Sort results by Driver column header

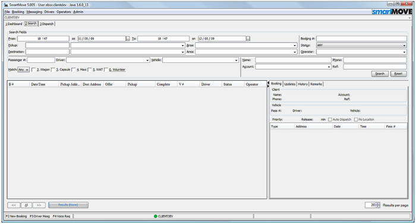tap(210, 84)
